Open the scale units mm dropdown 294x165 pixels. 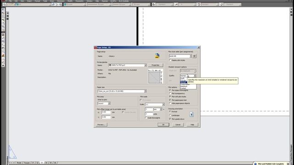click(161, 109)
